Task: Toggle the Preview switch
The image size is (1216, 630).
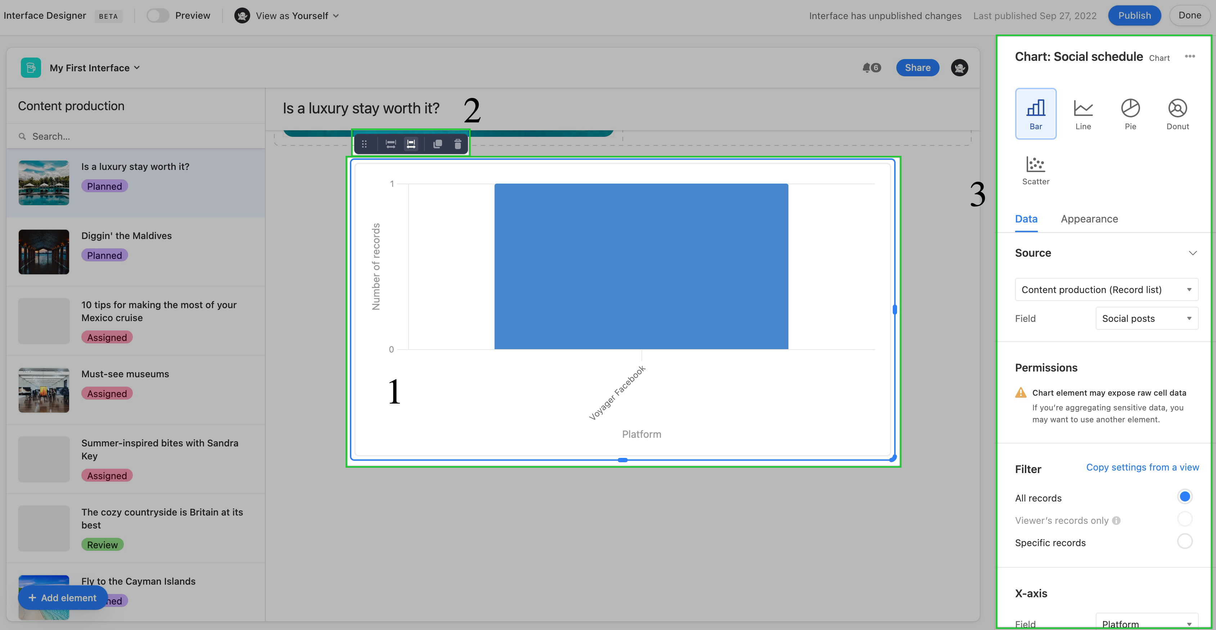Action: click(x=158, y=15)
